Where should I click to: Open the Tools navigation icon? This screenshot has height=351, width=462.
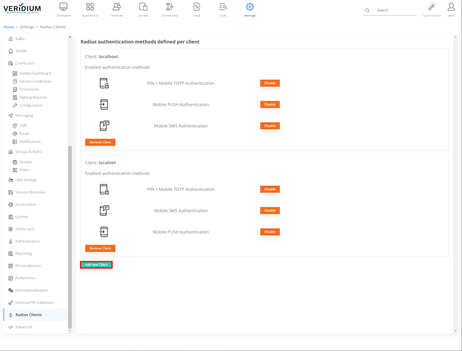pos(197,7)
